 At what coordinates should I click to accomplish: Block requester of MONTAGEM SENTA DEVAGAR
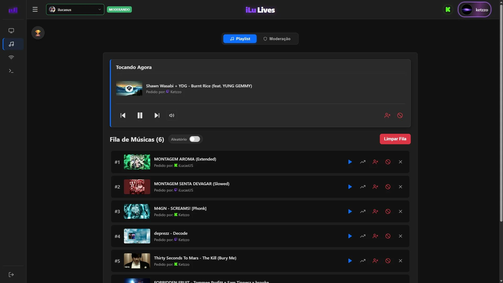pos(375,187)
